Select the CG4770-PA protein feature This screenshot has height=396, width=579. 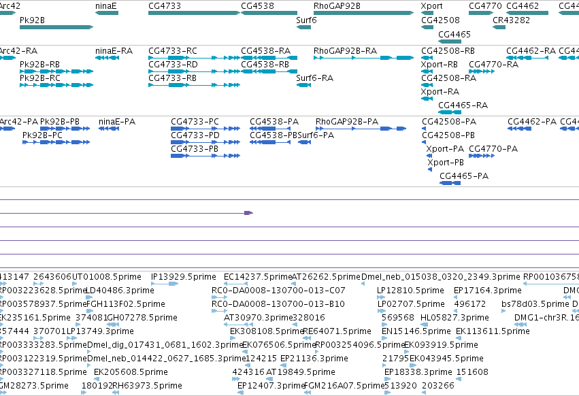[x=482, y=156]
